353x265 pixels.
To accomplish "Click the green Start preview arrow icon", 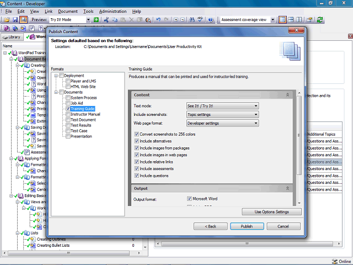I will 96,20.
